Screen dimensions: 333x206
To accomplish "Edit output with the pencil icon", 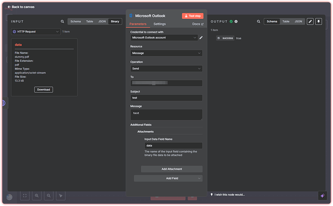I will pos(310,21).
